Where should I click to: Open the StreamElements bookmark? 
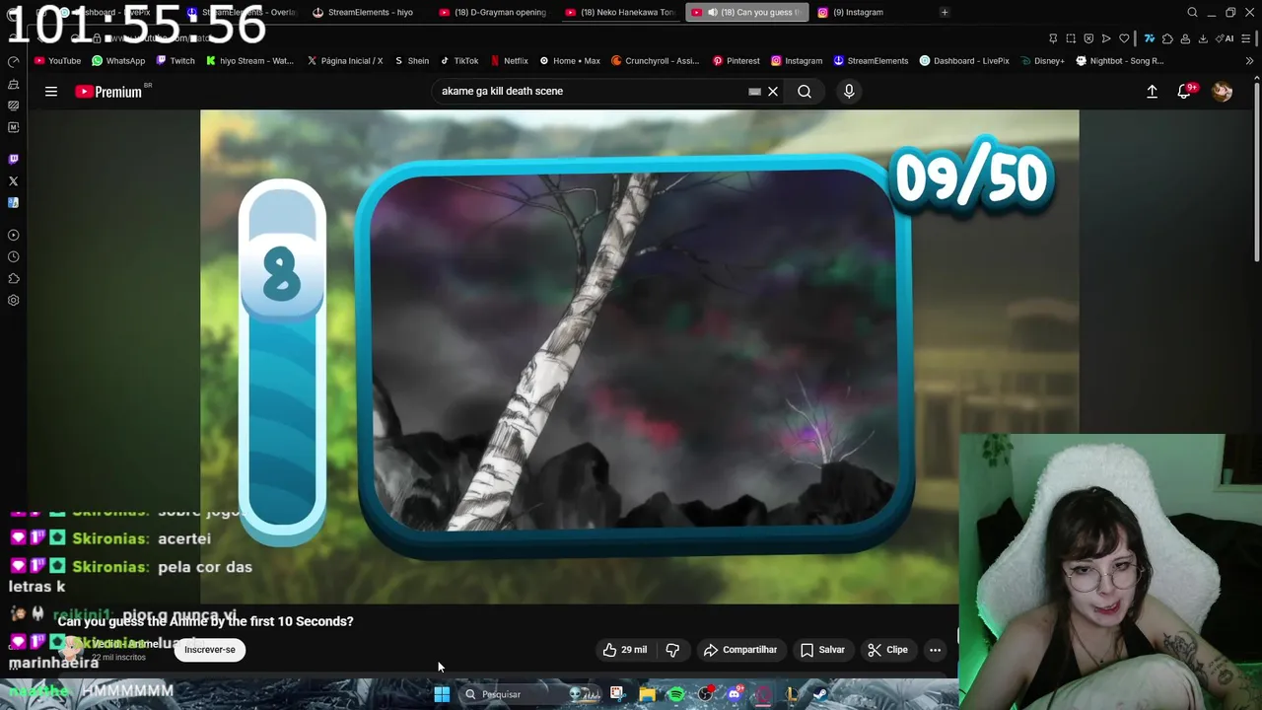click(871, 61)
